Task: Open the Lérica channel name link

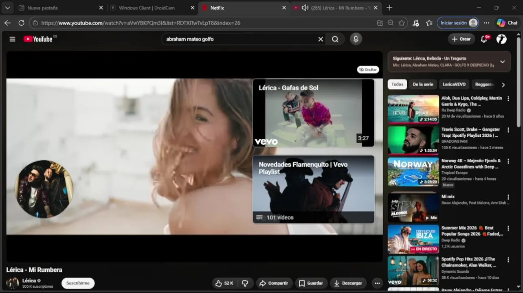Action: pos(29,280)
